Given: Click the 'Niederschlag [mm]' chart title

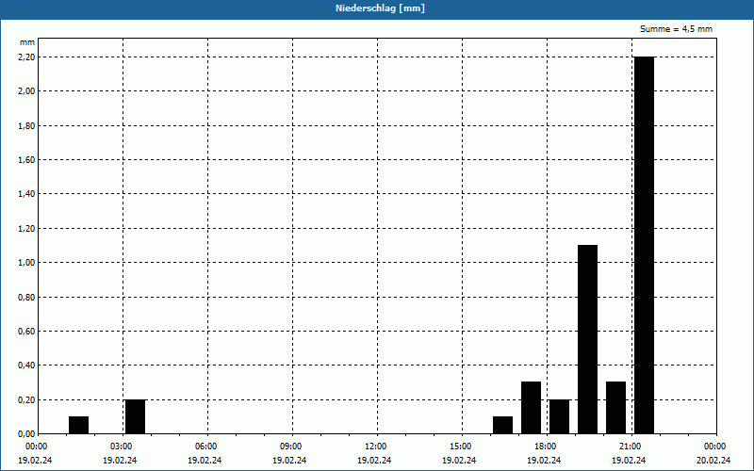Looking at the screenshot, I should (x=380, y=8).
